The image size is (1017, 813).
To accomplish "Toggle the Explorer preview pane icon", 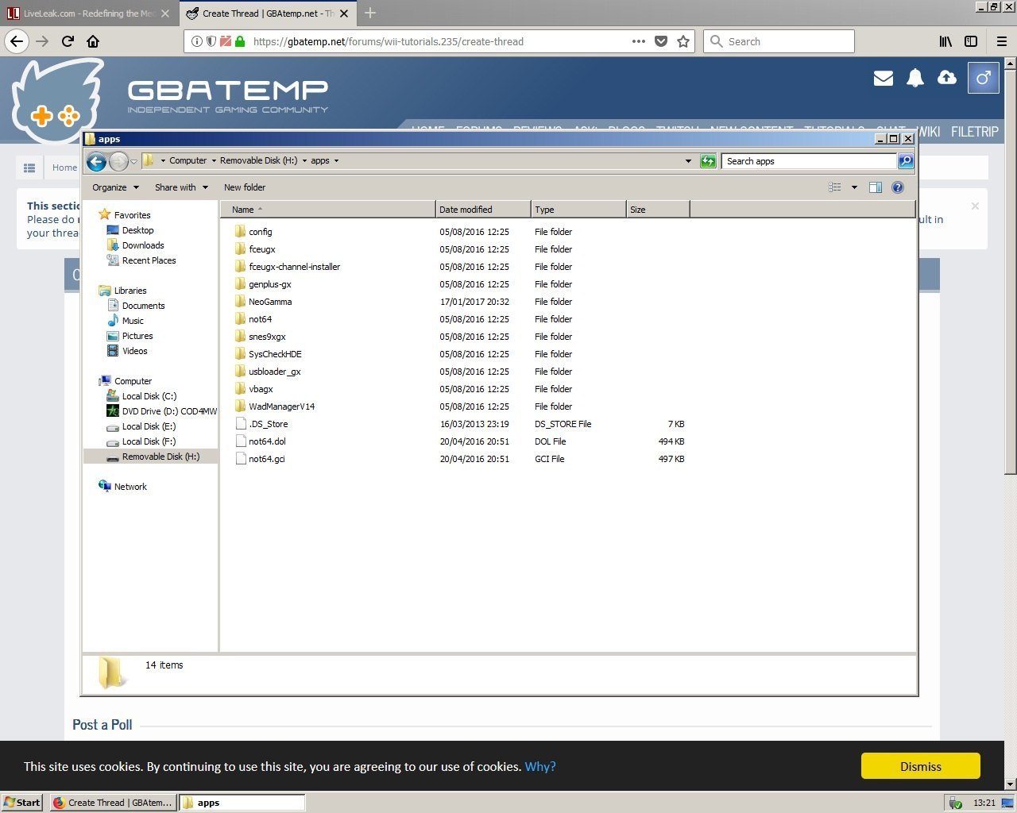I will 875,187.
